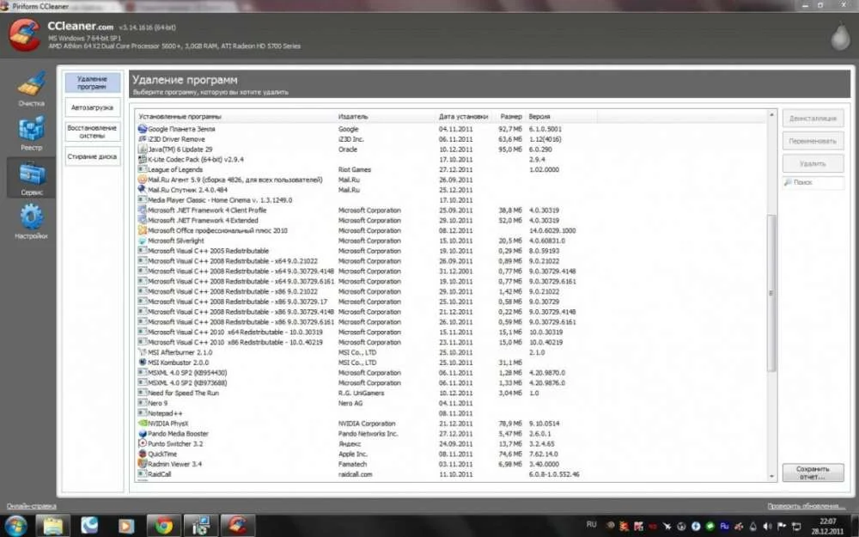The image size is (859, 537).
Task: Switch to Google Chrome in taskbar
Action: pos(163,526)
